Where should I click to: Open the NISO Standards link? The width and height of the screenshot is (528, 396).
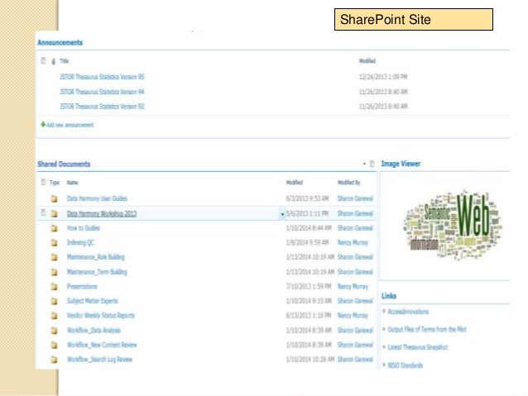(405, 365)
